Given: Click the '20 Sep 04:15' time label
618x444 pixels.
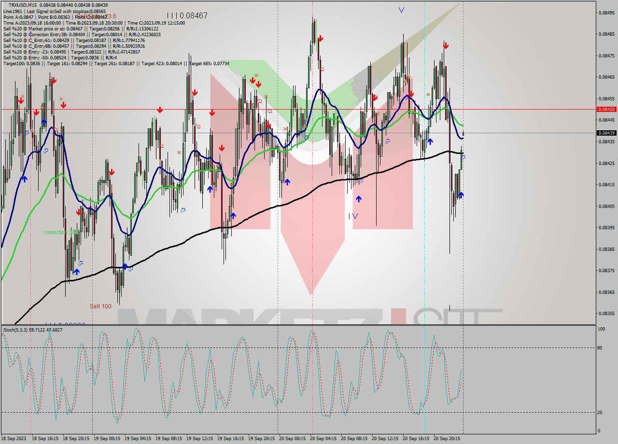Looking at the screenshot, I should point(323,439).
